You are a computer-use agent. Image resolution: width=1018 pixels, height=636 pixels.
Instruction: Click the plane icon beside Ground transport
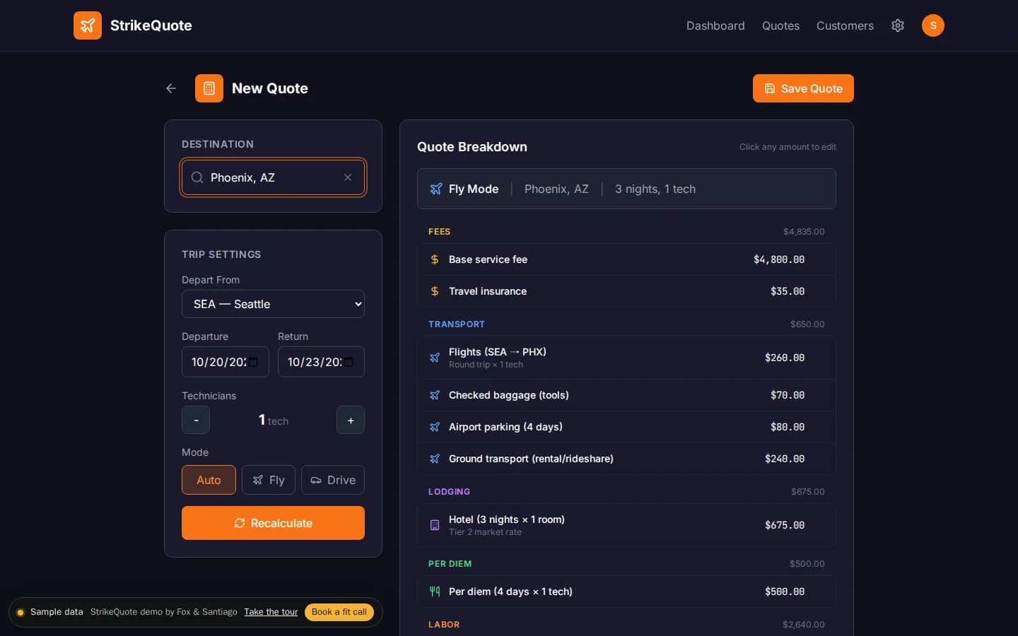coord(435,459)
